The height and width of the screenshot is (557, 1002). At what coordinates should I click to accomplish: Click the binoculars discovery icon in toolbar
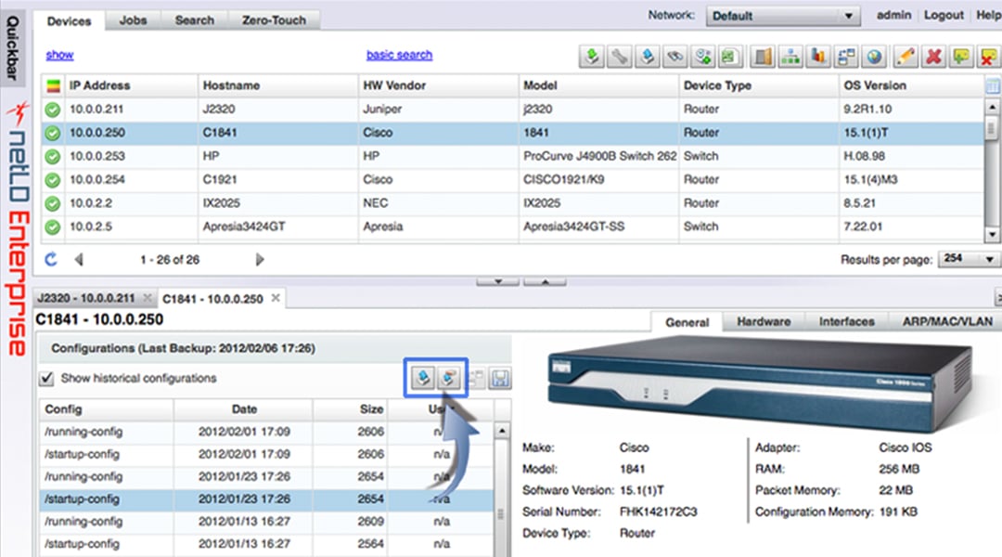[676, 57]
